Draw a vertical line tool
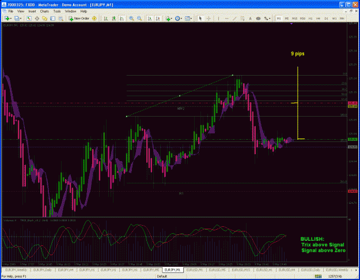The image size is (360, 280). point(218,18)
